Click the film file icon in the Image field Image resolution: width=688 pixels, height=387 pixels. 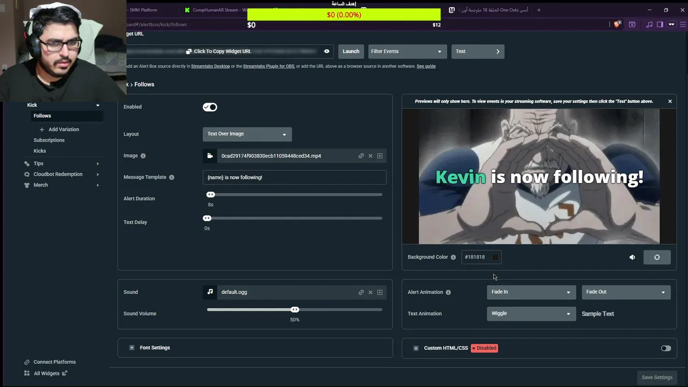click(210, 156)
